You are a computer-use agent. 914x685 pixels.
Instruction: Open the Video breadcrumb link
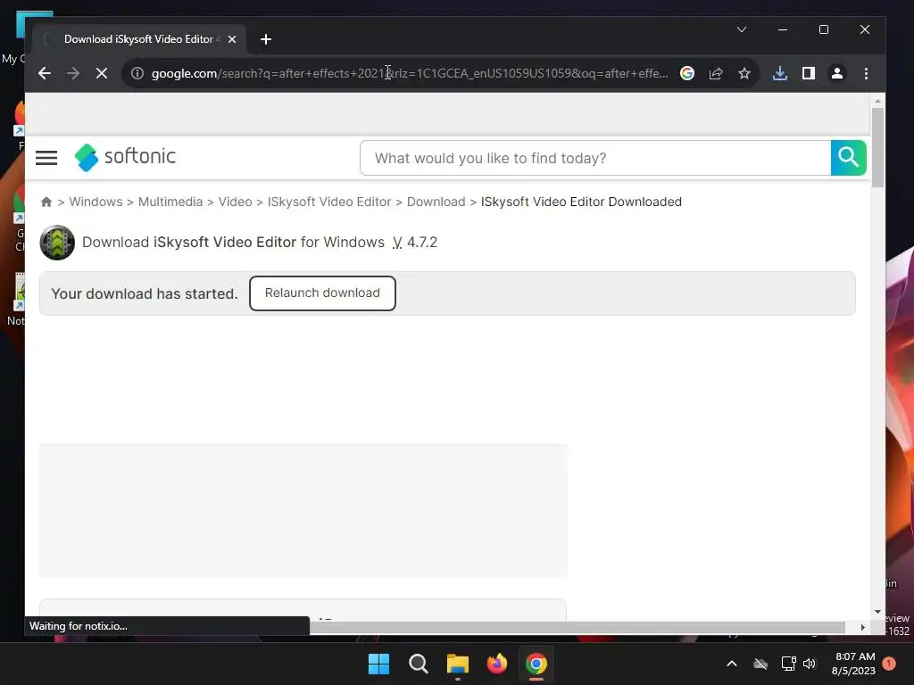pos(235,202)
